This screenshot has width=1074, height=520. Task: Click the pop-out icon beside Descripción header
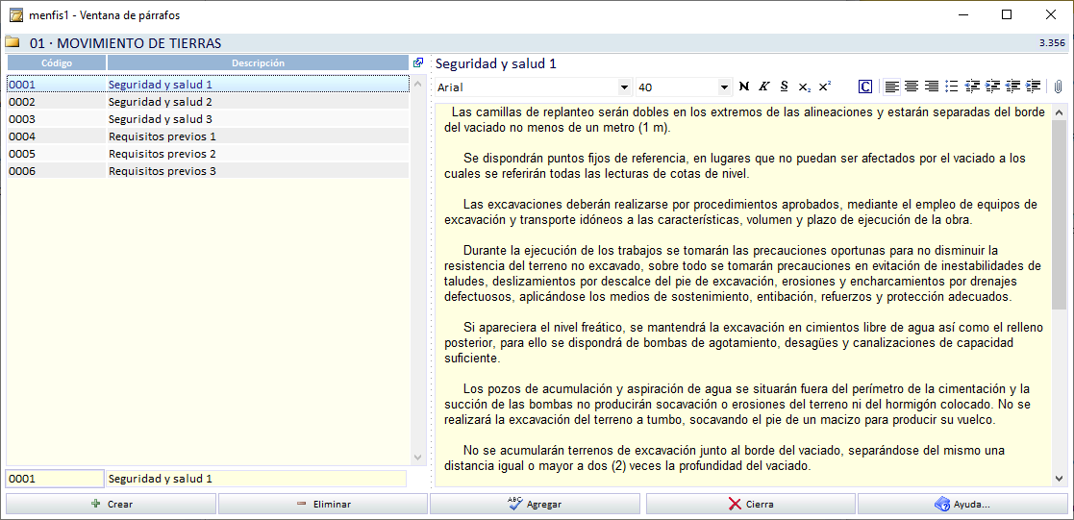(x=418, y=62)
